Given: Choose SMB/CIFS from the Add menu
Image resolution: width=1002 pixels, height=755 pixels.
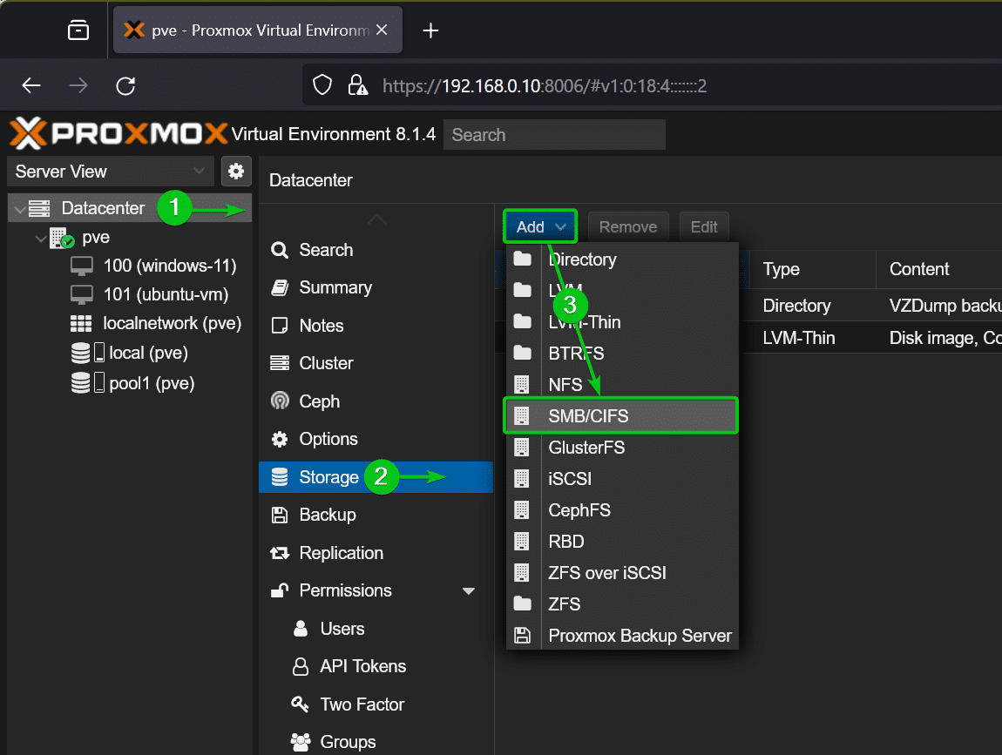Looking at the screenshot, I should pyautogui.click(x=621, y=416).
